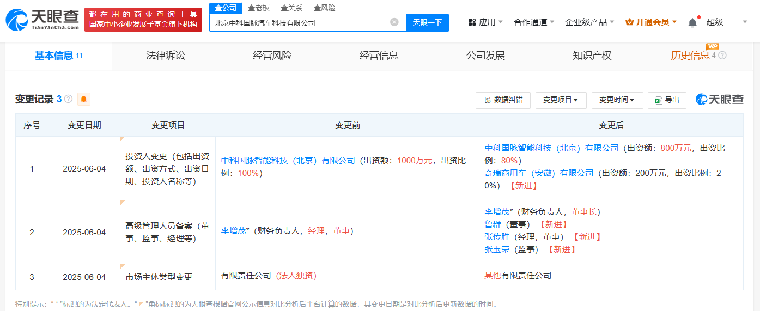Clear the search box with the X icon

pyautogui.click(x=394, y=22)
